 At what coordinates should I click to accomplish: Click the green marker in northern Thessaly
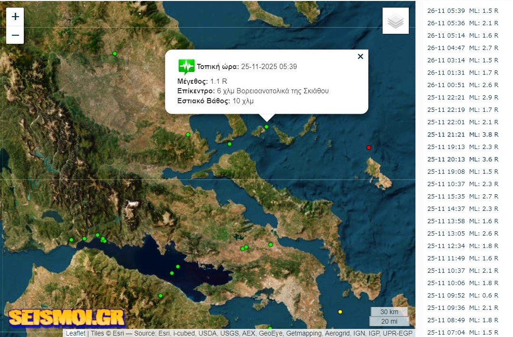pyautogui.click(x=115, y=54)
